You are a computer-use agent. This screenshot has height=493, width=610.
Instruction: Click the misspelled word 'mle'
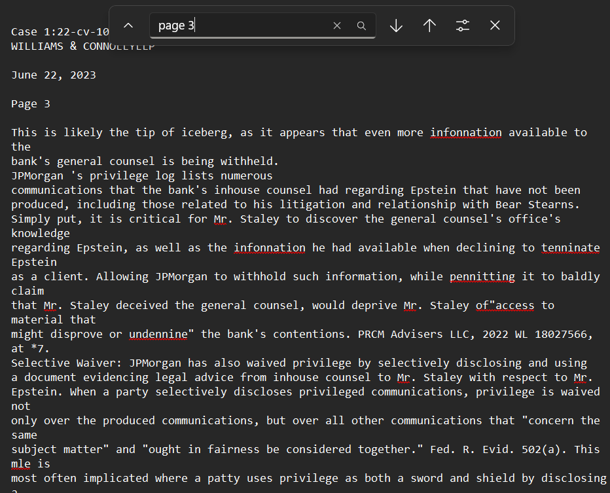[x=21, y=464]
